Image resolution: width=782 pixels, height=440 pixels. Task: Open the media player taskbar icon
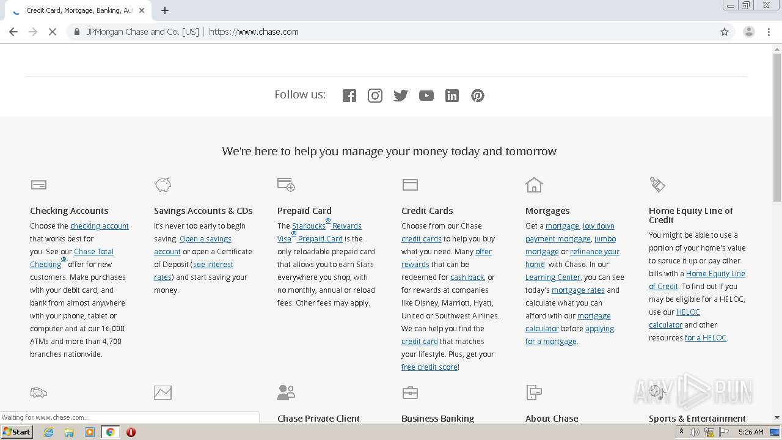click(89, 432)
